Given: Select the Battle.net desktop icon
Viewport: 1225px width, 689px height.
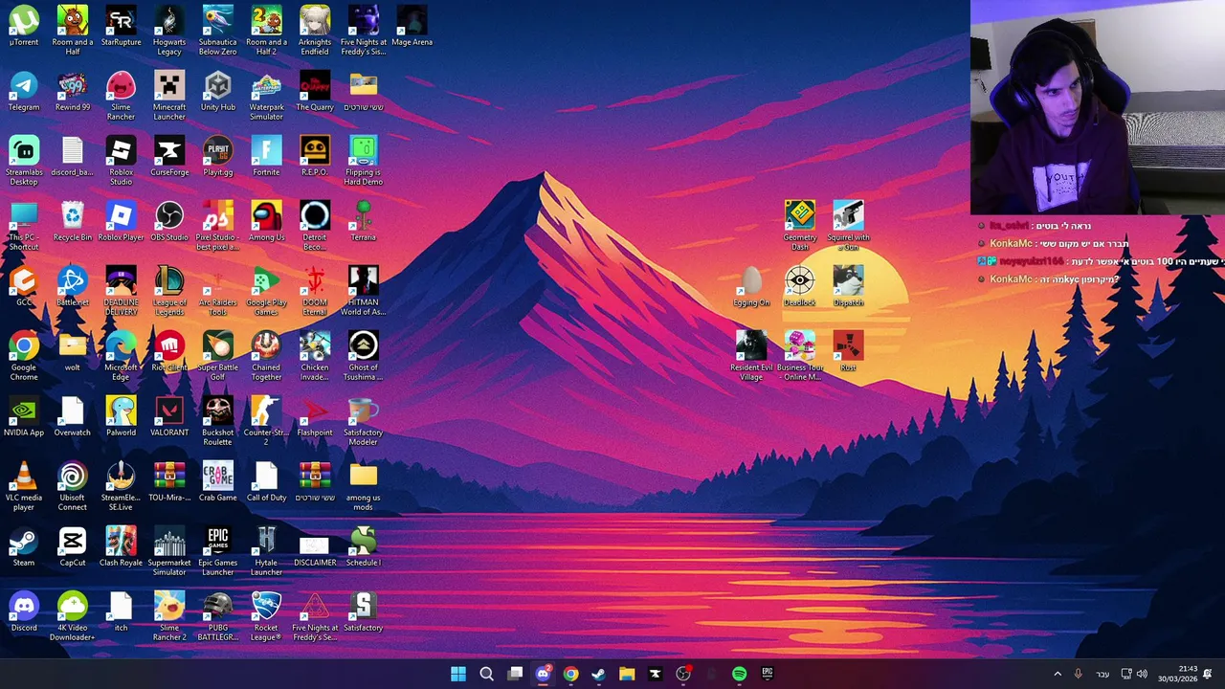Looking at the screenshot, I should pyautogui.click(x=72, y=286).
